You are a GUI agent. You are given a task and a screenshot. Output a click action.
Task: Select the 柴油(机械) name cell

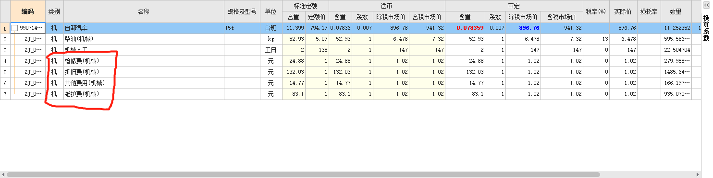[144, 39]
